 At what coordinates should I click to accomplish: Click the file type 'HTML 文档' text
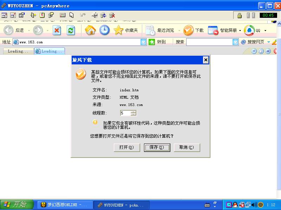click(129, 97)
